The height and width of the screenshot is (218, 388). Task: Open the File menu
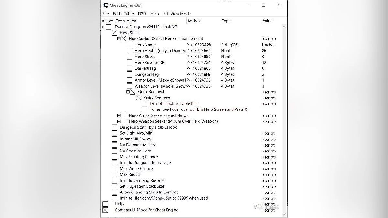(x=106, y=14)
